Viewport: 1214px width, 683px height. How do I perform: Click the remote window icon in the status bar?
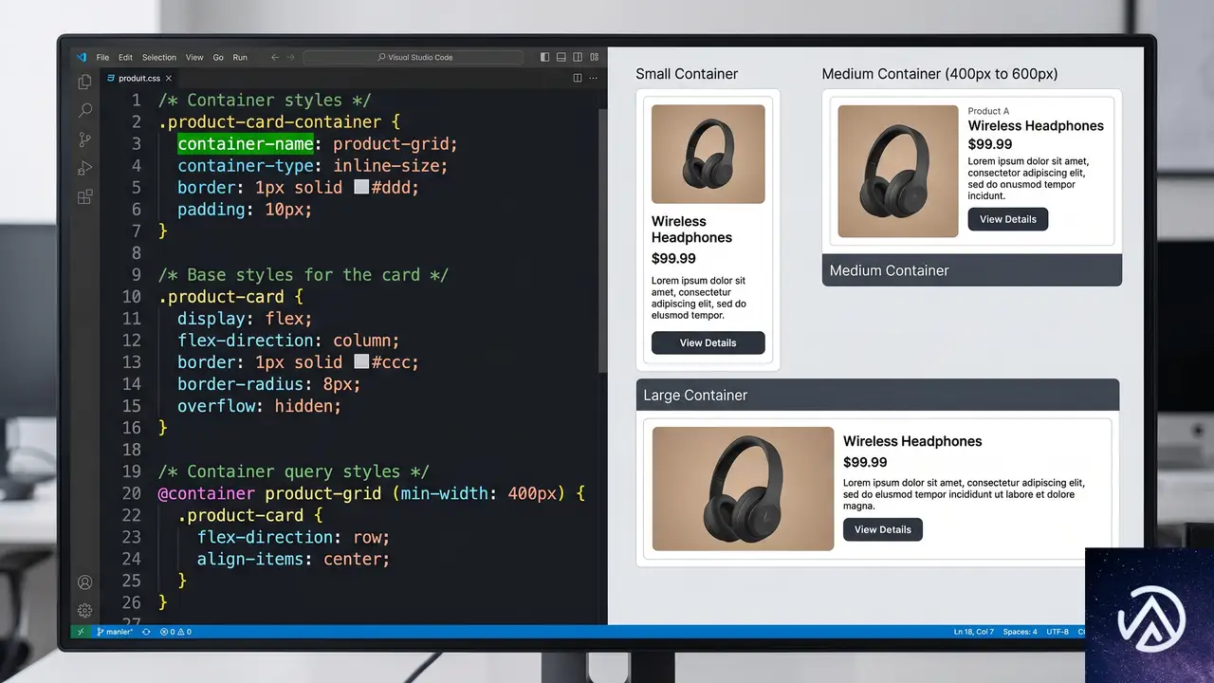pyautogui.click(x=81, y=632)
